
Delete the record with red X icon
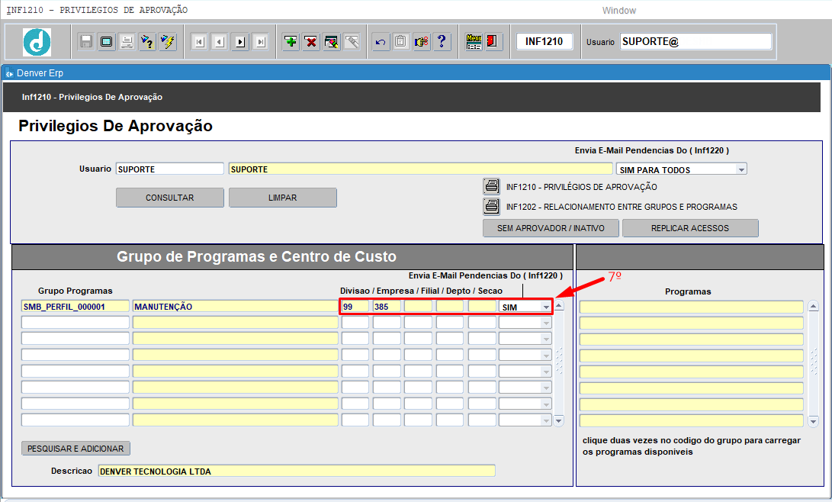tap(311, 41)
